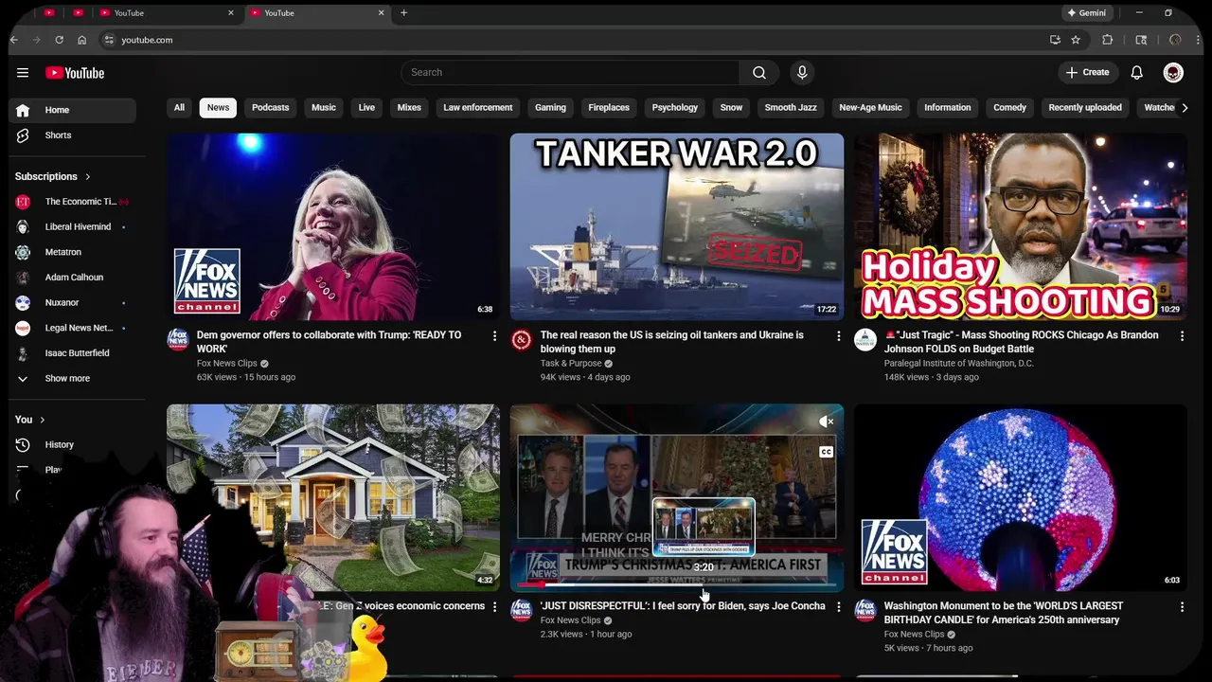Expand Subscriptions section chevron
This screenshot has height=682, width=1212.
88,176
